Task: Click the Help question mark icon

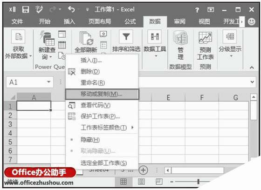Action: pos(197,10)
